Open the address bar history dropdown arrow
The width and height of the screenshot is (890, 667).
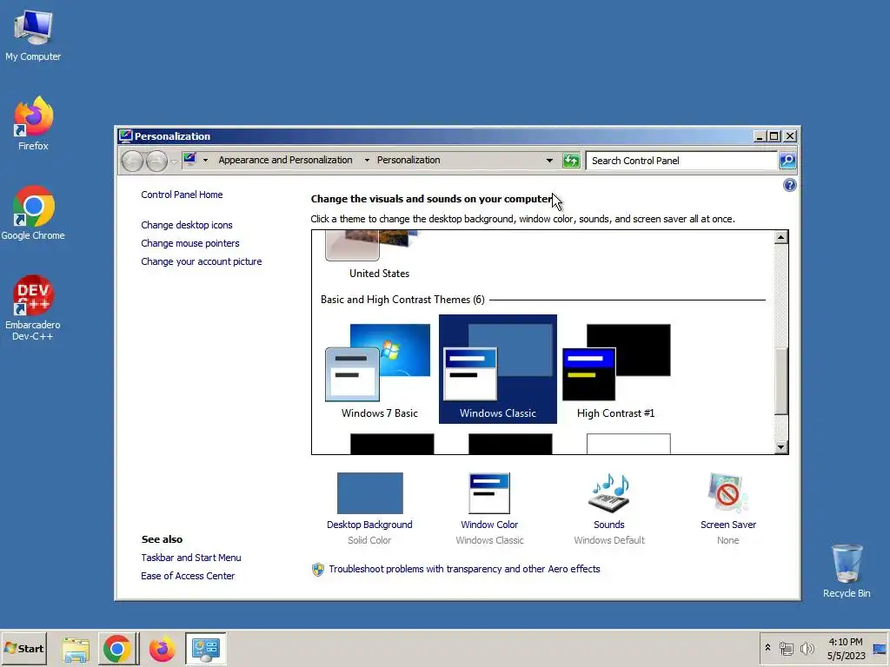(549, 161)
